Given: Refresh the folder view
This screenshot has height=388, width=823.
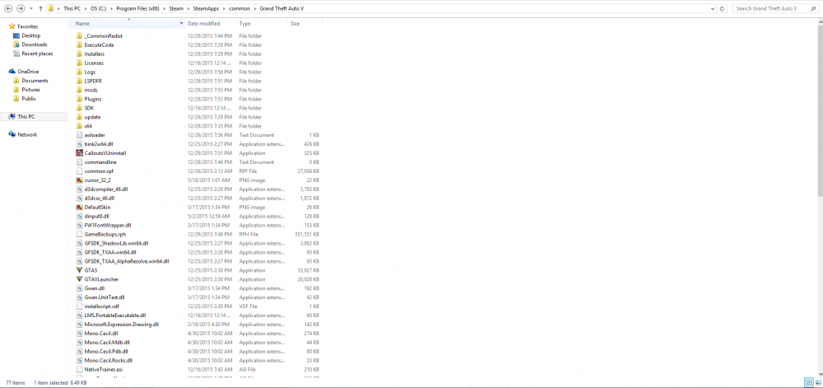Looking at the screenshot, I should [x=723, y=9].
